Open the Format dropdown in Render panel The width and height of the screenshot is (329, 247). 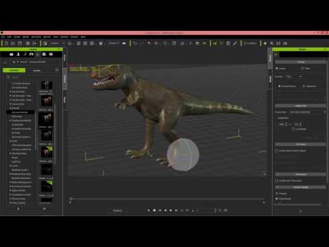coord(294,77)
